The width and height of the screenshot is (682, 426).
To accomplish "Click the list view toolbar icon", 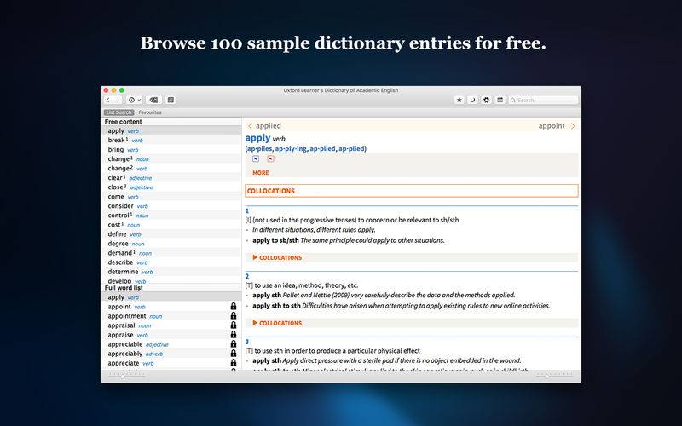I will (x=170, y=100).
